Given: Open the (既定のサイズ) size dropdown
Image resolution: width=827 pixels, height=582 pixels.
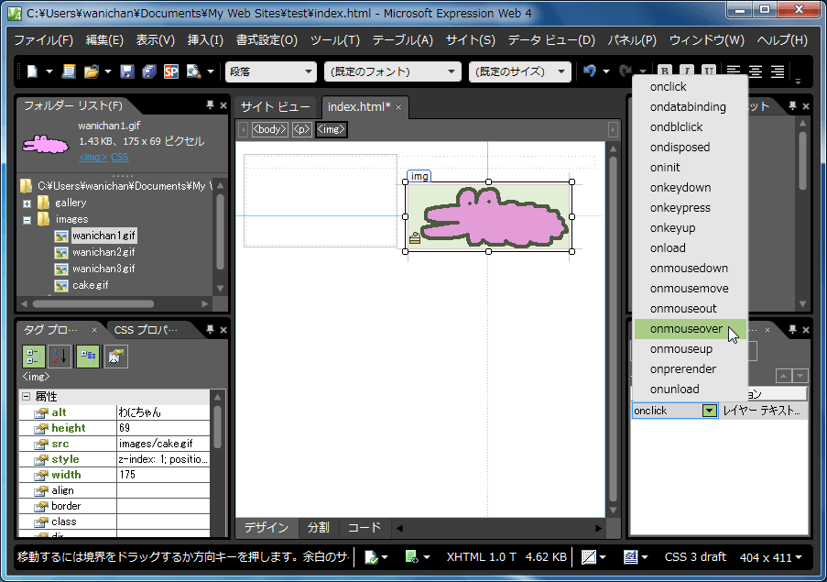Looking at the screenshot, I should pos(519,71).
